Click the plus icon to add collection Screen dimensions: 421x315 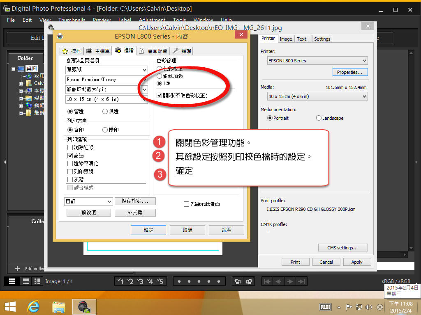(x=17, y=268)
